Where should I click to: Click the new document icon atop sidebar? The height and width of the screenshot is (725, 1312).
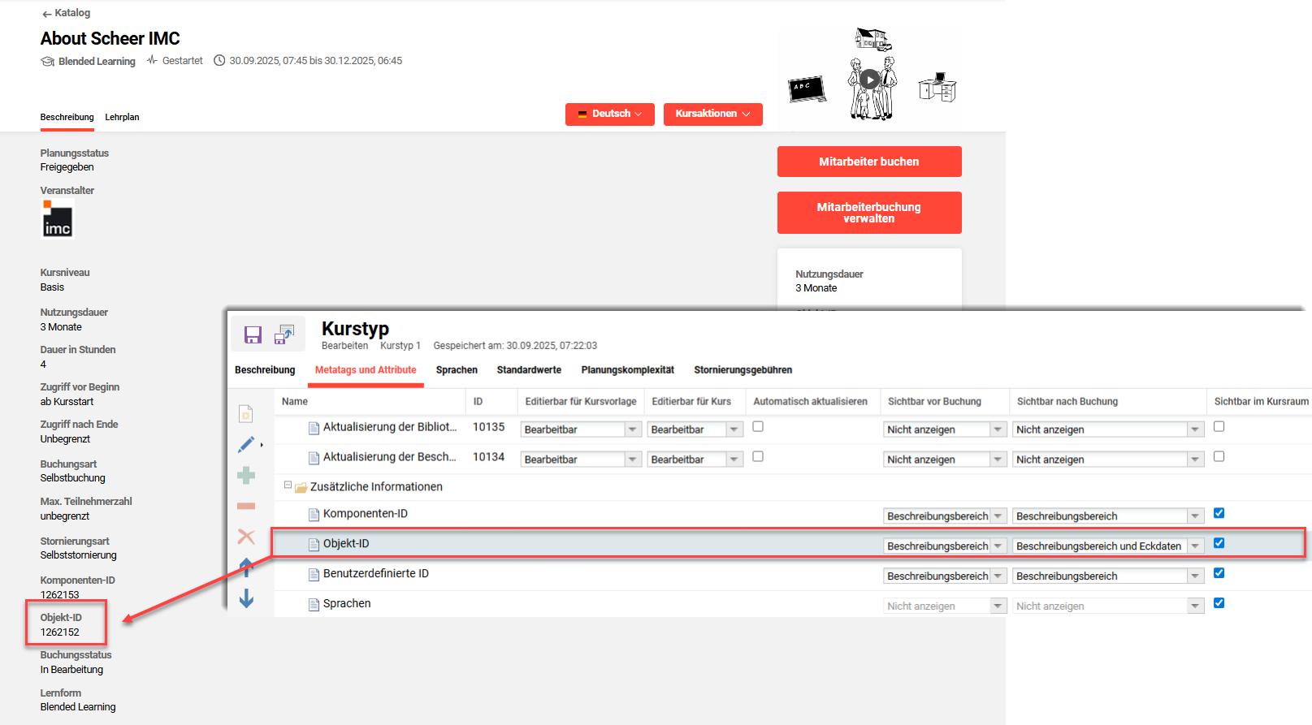[246, 414]
